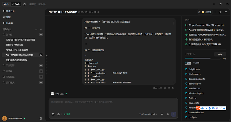Open task 每日优惠券搜刮与领取

click(16, 60)
